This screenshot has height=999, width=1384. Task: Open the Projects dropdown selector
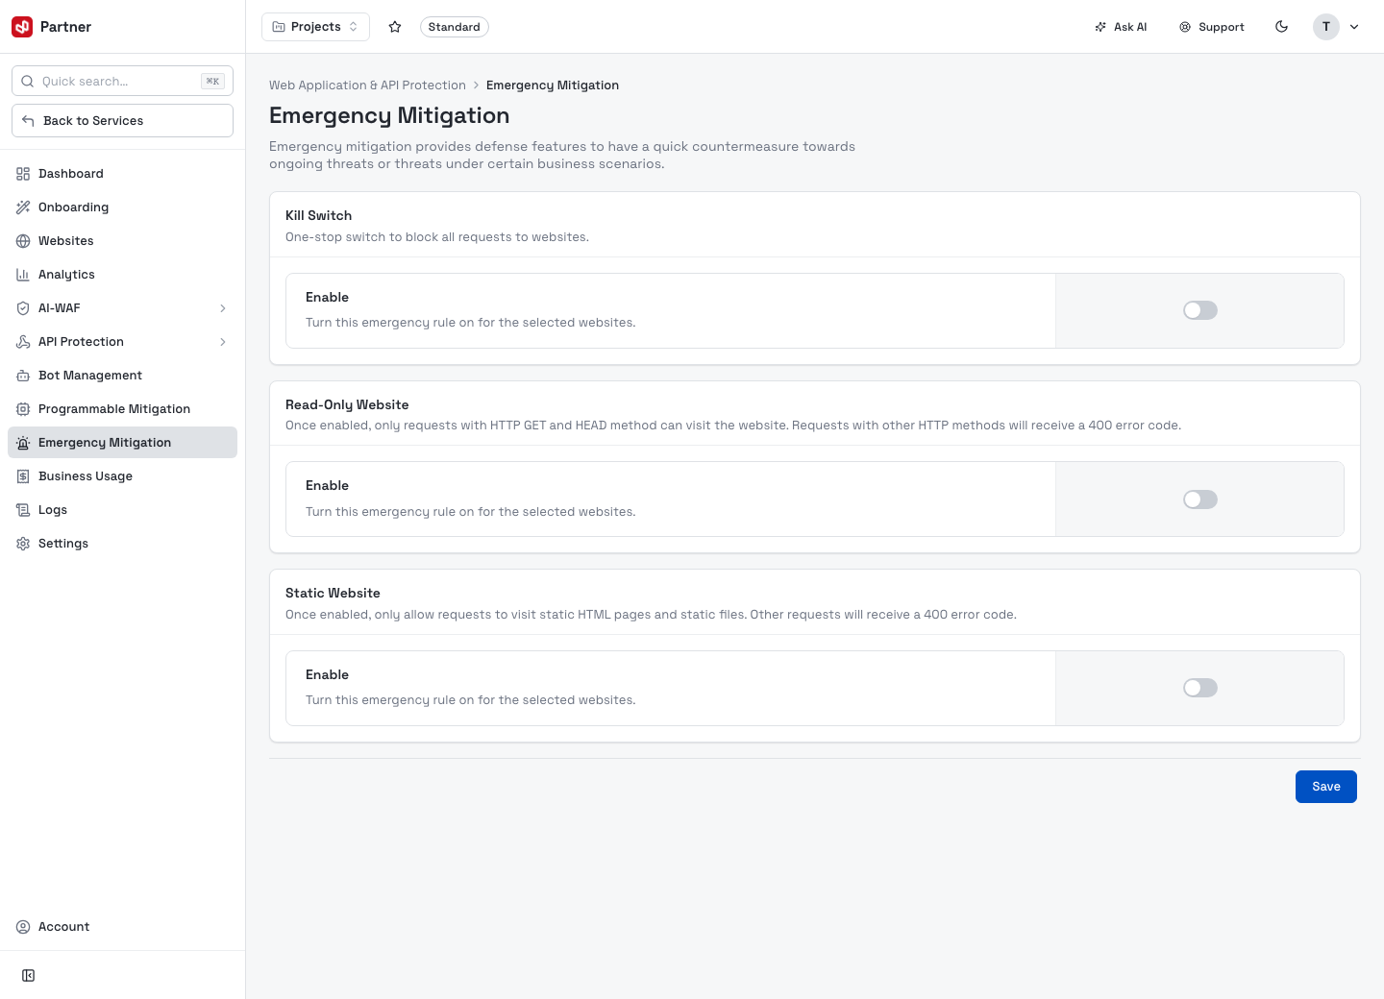pyautogui.click(x=315, y=27)
